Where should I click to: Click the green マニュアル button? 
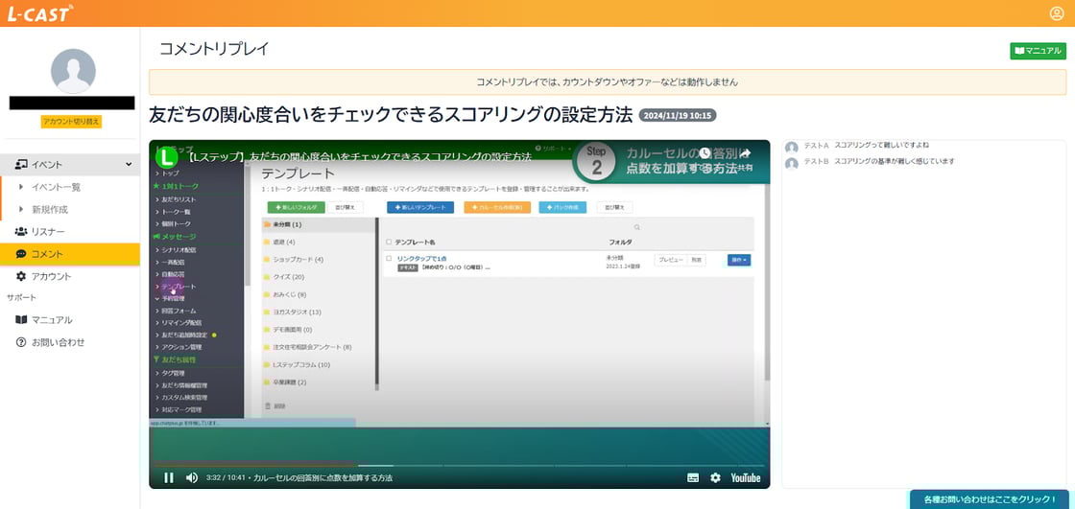click(1038, 51)
